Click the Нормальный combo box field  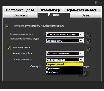click(65, 60)
